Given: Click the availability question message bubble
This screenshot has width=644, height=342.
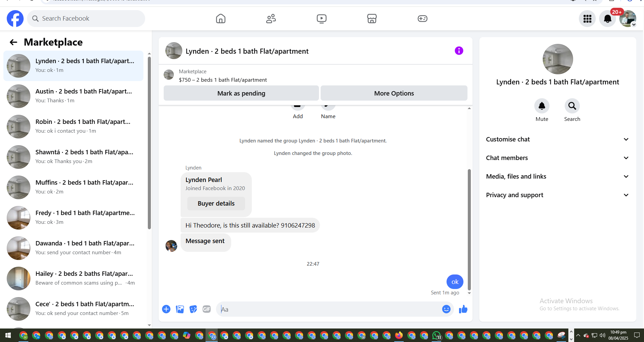Looking at the screenshot, I should pos(250,225).
